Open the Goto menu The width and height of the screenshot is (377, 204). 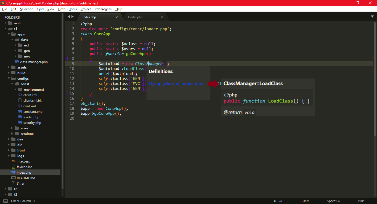62,9
